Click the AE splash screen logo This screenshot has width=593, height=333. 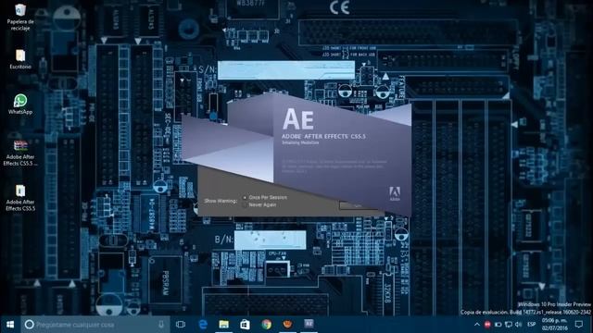298,119
